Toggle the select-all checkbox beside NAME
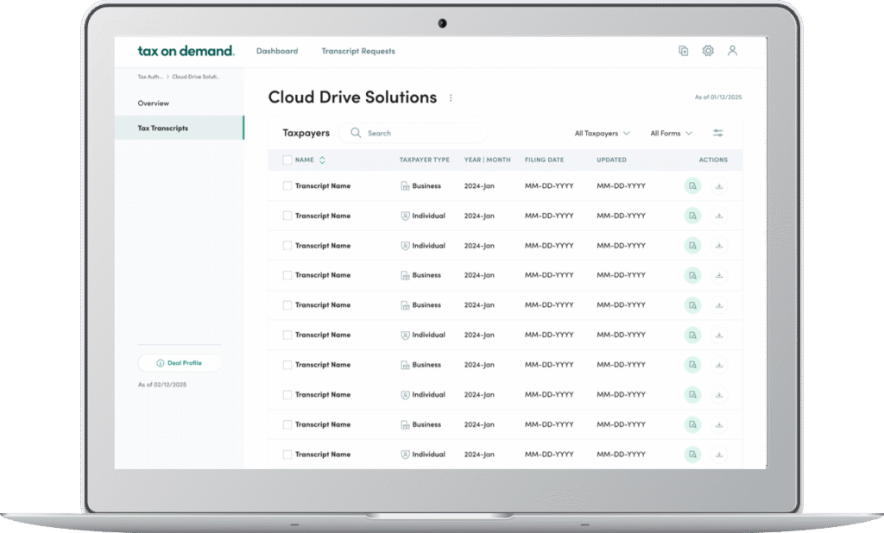This screenshot has width=884, height=533. (287, 160)
